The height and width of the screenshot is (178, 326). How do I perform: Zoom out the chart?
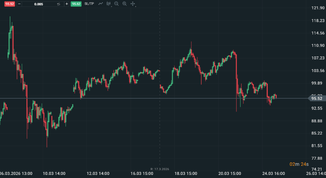pos(117,4)
